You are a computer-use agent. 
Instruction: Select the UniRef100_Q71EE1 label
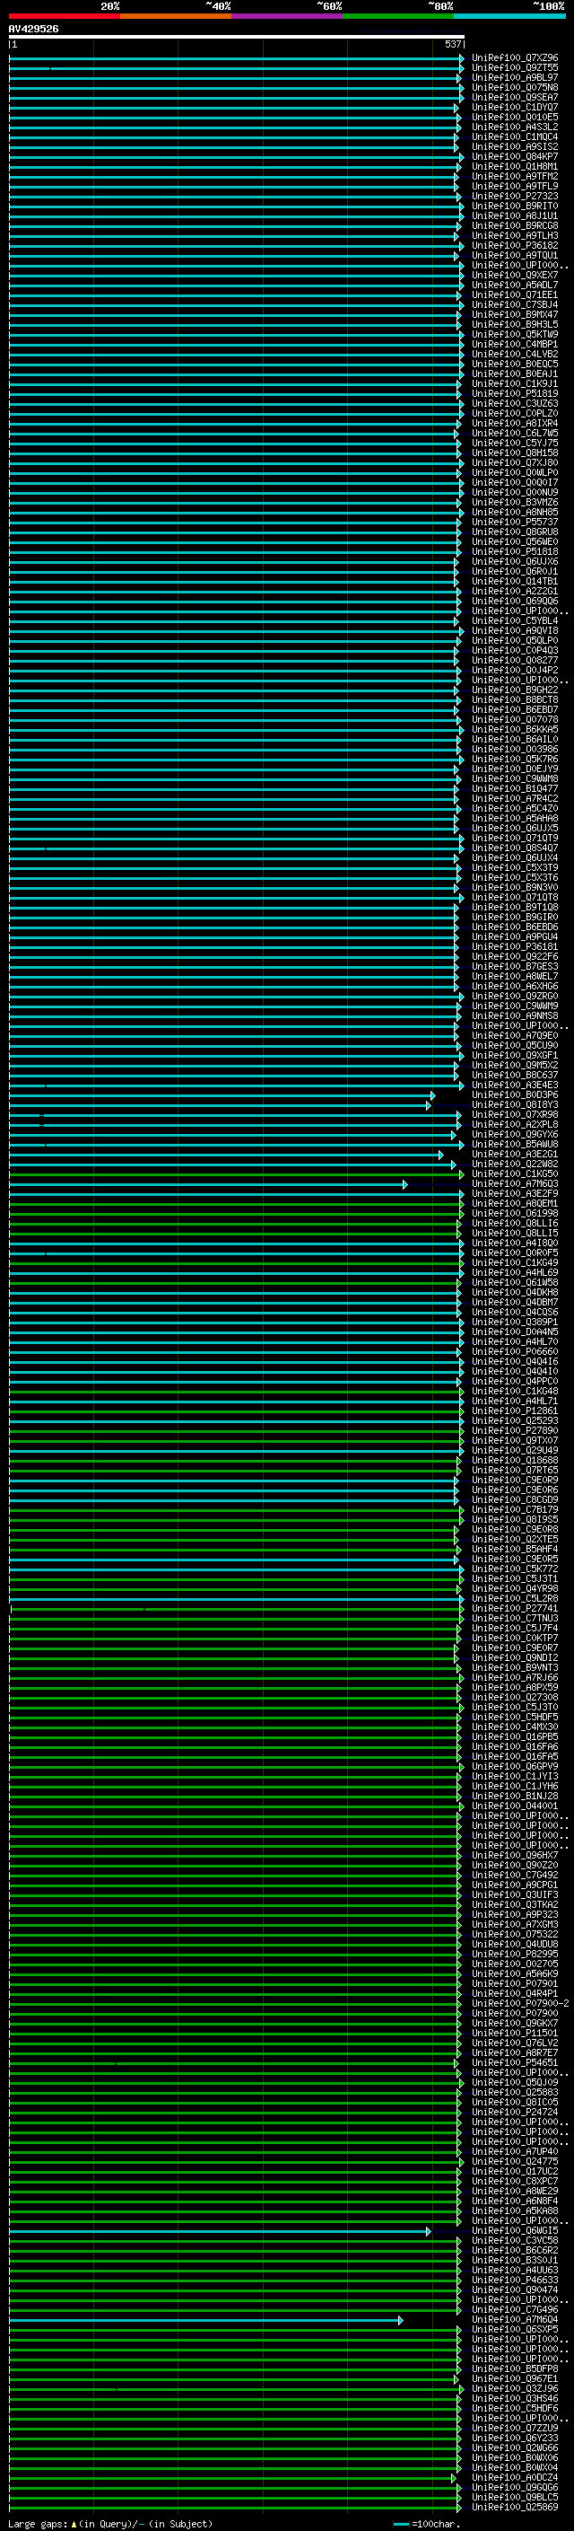click(x=514, y=294)
